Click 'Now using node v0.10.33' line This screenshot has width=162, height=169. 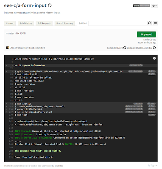click(29, 81)
